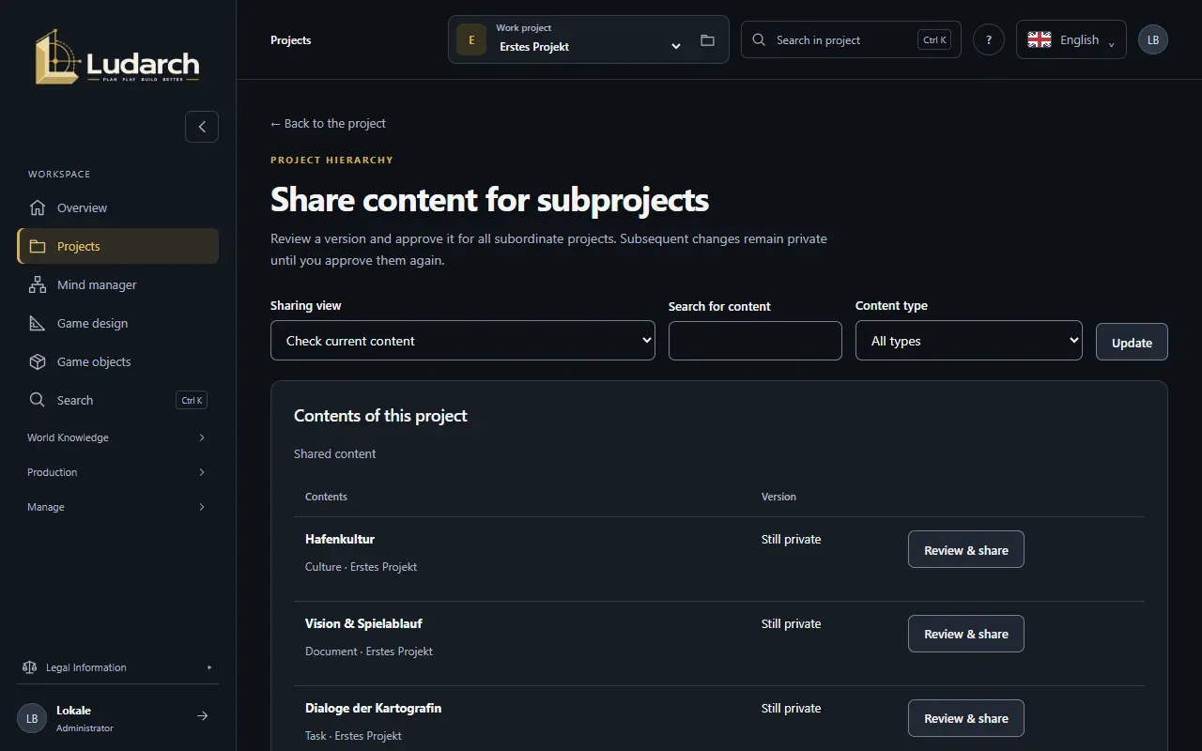This screenshot has height=751, width=1202.
Task: Click the Hafenkultur content title
Action: 340,540
